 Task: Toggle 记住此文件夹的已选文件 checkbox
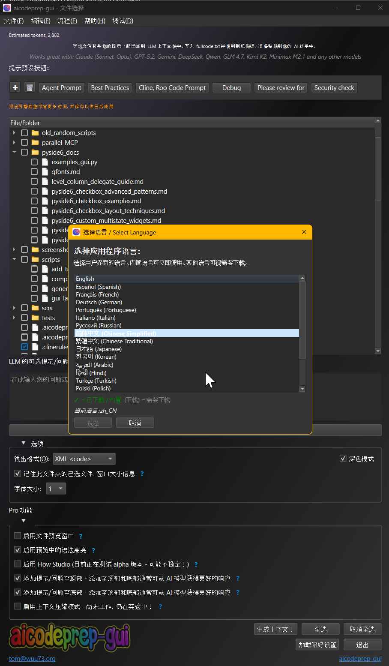tap(18, 474)
